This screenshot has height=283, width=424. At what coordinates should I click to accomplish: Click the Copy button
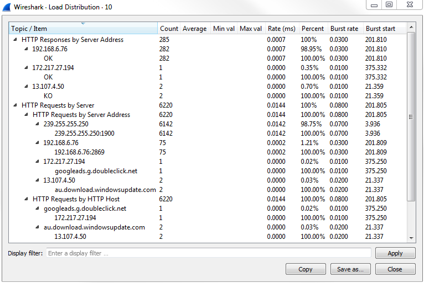(306, 269)
